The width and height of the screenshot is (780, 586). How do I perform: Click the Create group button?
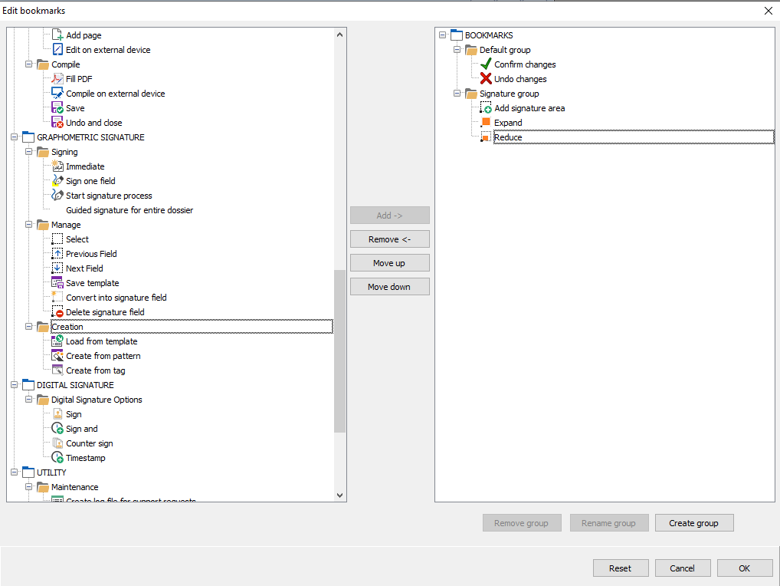coord(693,523)
